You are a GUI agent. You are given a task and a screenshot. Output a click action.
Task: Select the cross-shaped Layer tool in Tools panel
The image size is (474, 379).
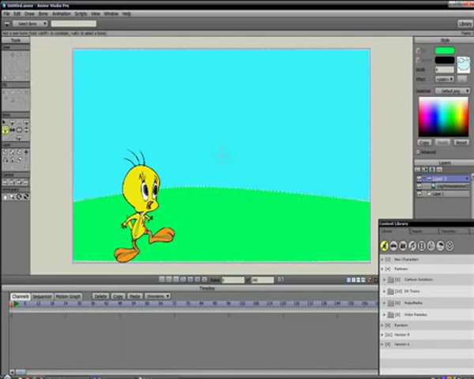[x=26, y=152]
